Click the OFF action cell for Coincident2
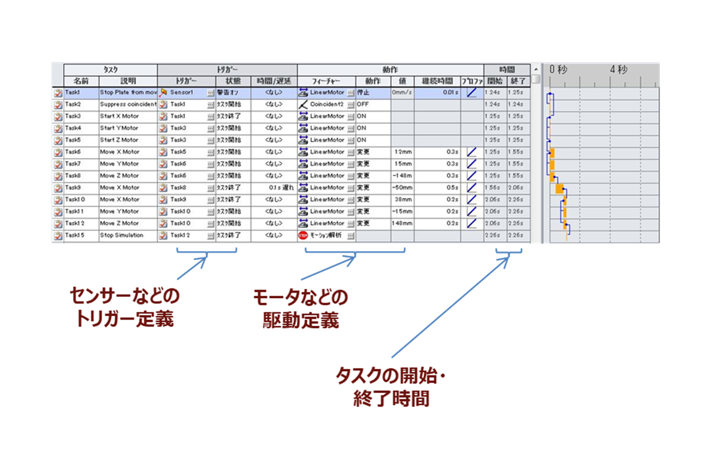Screen dimensions: 711x474 (x=373, y=104)
